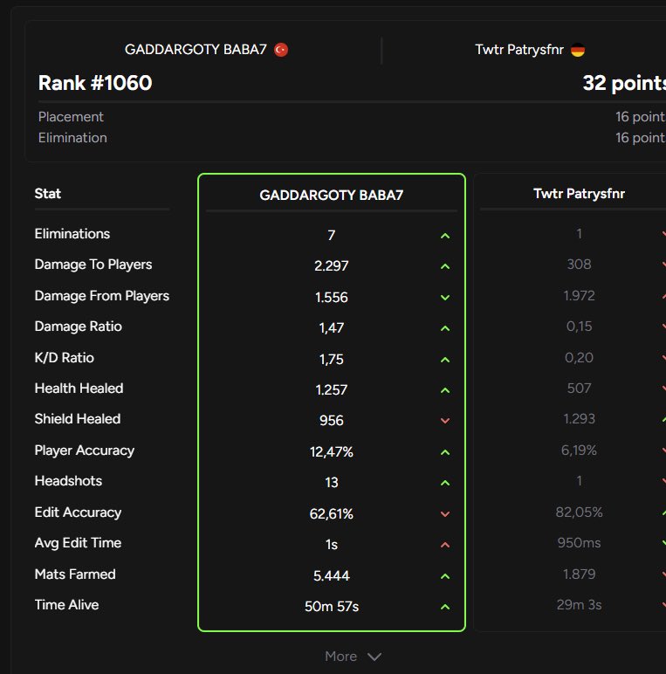Click the green down arrow beside 1.556

click(x=445, y=298)
